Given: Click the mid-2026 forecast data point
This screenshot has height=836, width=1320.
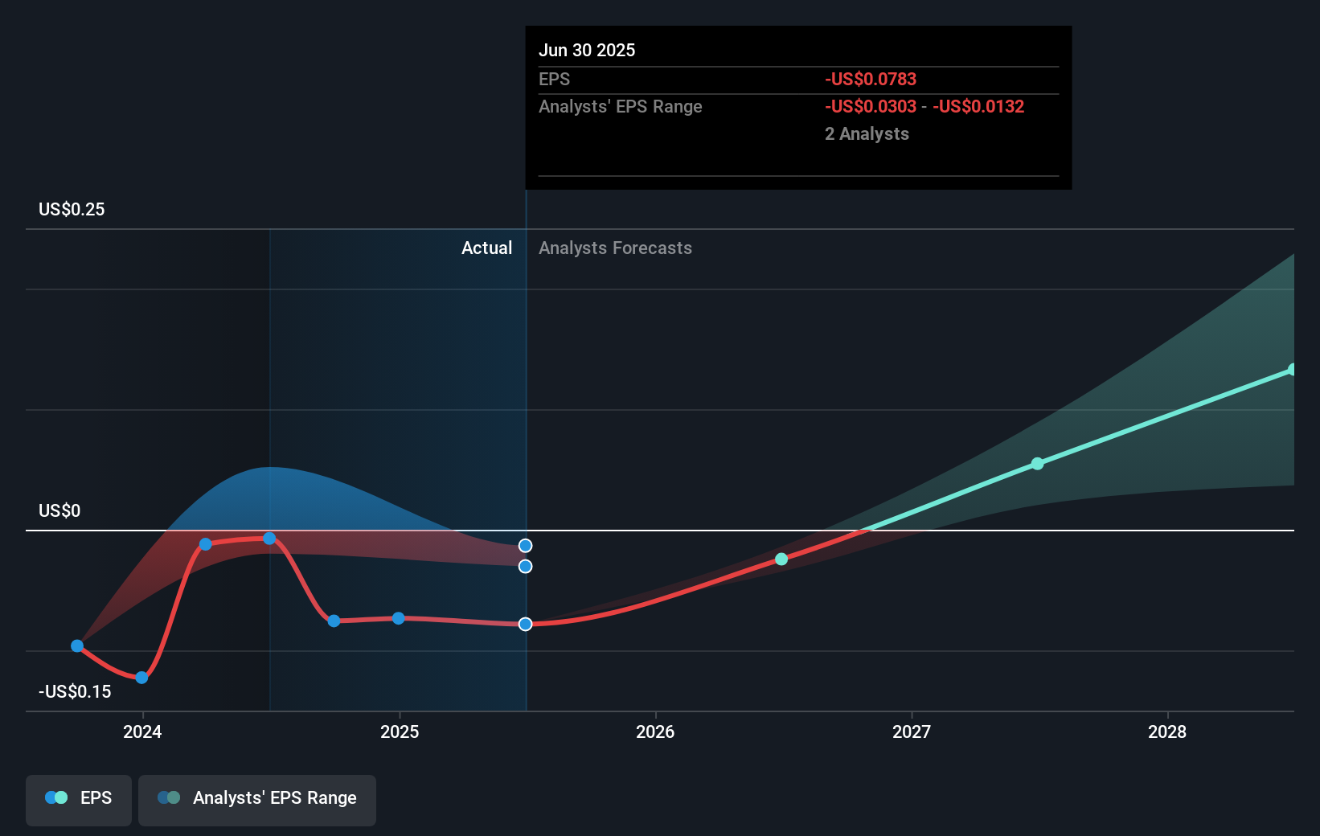Looking at the screenshot, I should (781, 559).
